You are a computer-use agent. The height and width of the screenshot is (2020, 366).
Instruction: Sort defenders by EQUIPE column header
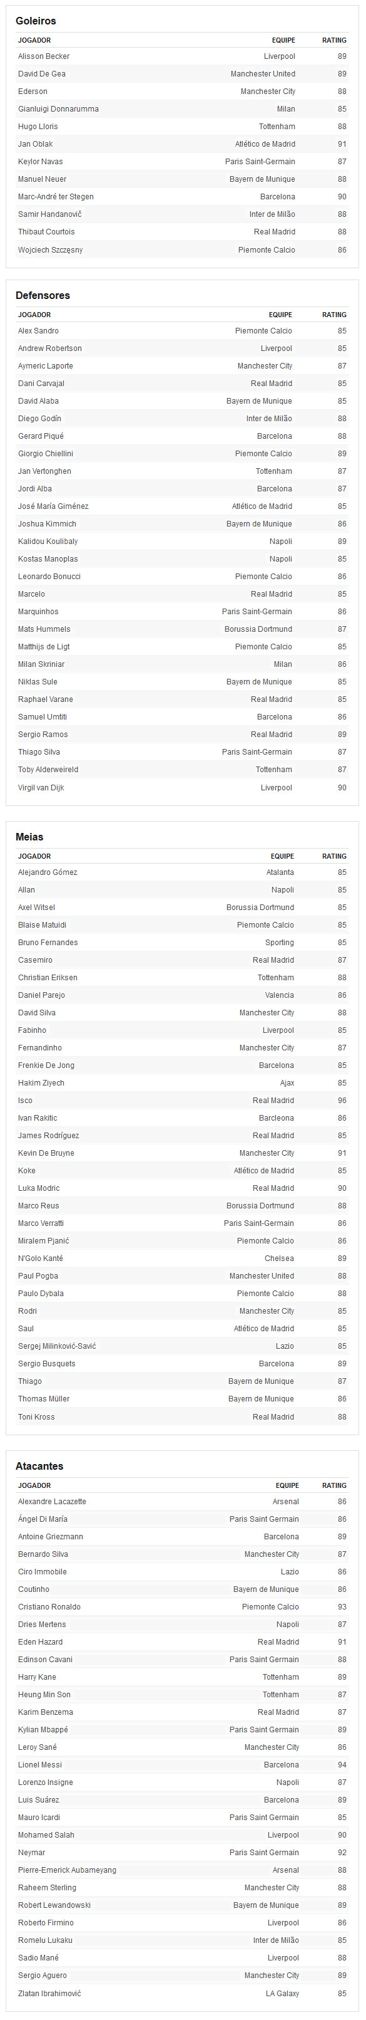(281, 315)
